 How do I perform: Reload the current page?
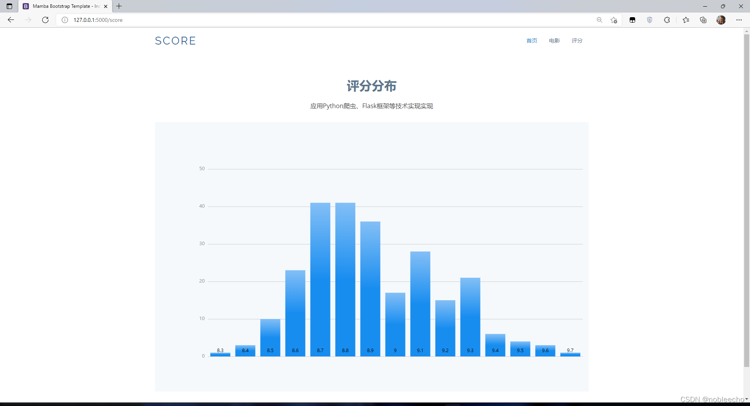(45, 20)
